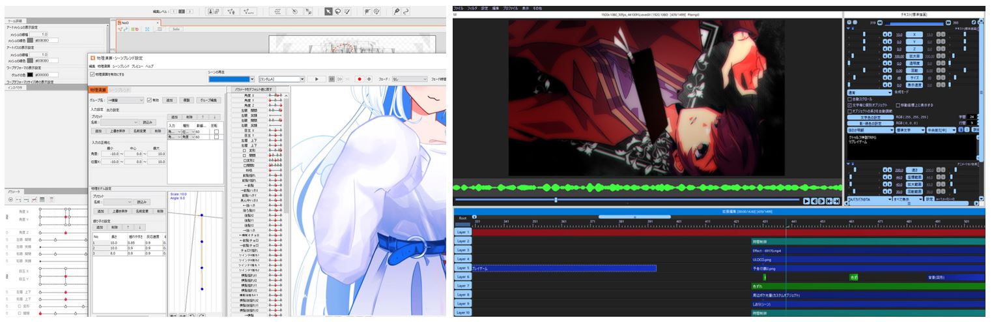Toggle the 反転 checkbox in second input row
The height and width of the screenshot is (322, 992).
[x=216, y=137]
